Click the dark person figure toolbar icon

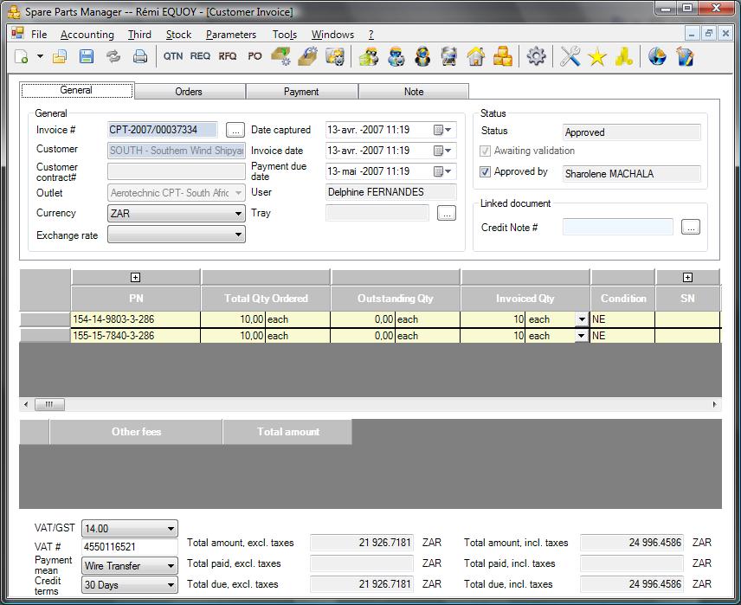coord(423,57)
